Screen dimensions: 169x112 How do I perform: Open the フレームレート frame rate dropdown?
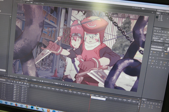tap(156, 38)
